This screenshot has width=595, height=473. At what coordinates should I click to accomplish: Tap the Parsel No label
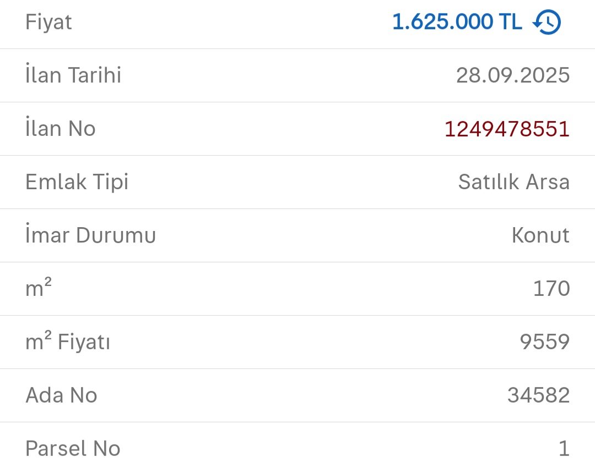point(73,449)
